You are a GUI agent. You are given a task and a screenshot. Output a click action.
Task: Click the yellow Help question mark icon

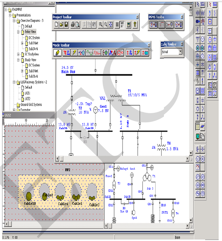(135, 25)
